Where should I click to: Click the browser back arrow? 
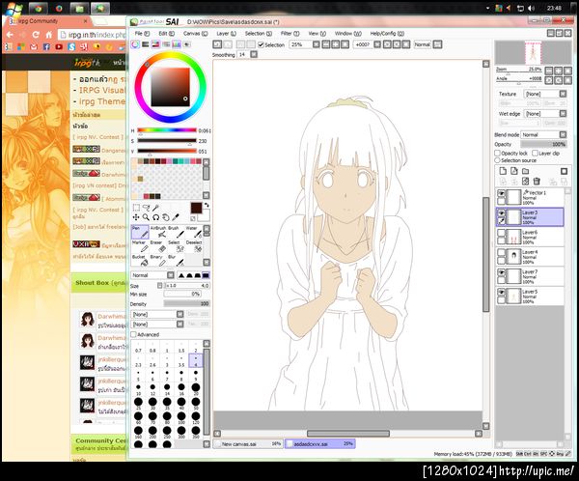(x=10, y=35)
